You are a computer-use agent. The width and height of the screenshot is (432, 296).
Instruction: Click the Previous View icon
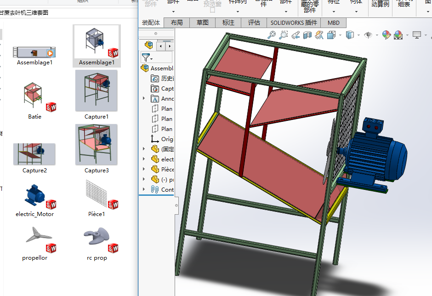click(x=296, y=35)
